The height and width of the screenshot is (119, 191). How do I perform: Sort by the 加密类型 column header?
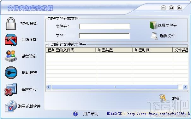tap(114, 50)
